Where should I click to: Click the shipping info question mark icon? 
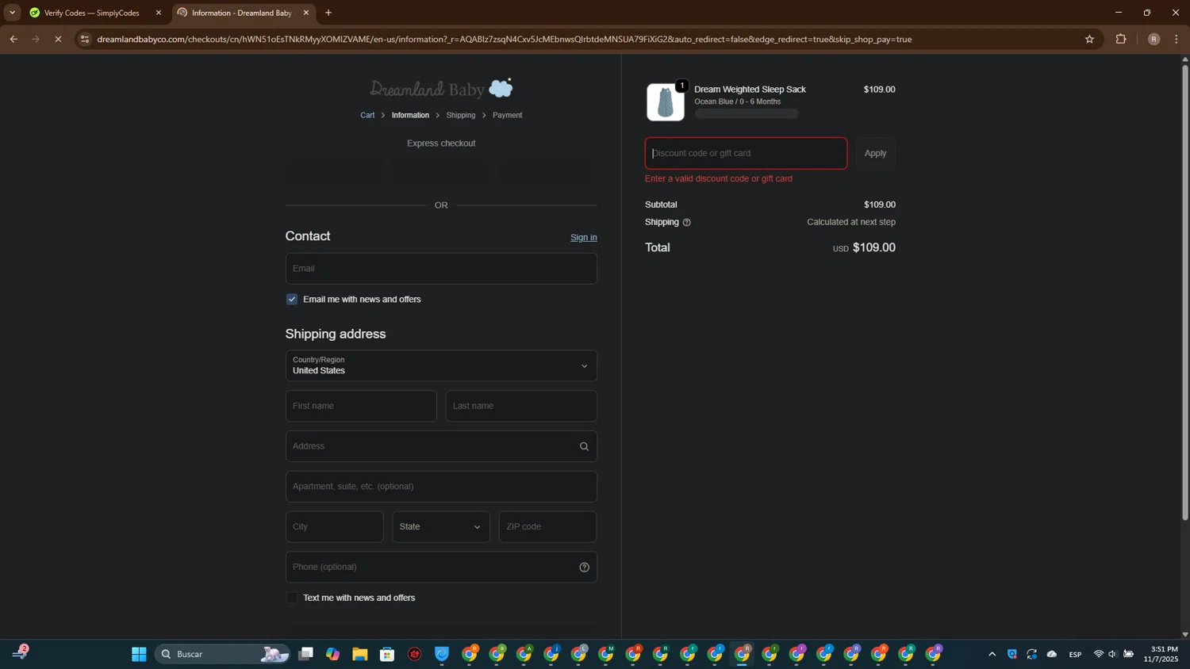[x=687, y=223]
